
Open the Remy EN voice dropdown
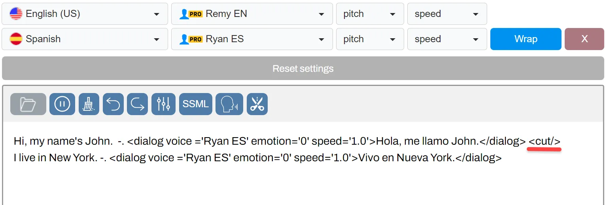[252, 14]
